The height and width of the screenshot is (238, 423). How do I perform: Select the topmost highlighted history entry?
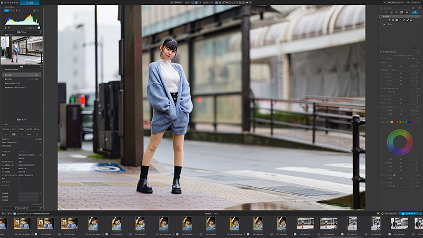pos(22,75)
